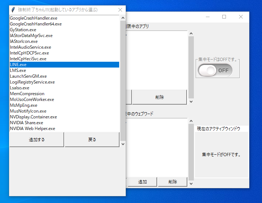Close the 強制終了ちゃん process picker dialog
The image size is (262, 203).
(x=120, y=10)
